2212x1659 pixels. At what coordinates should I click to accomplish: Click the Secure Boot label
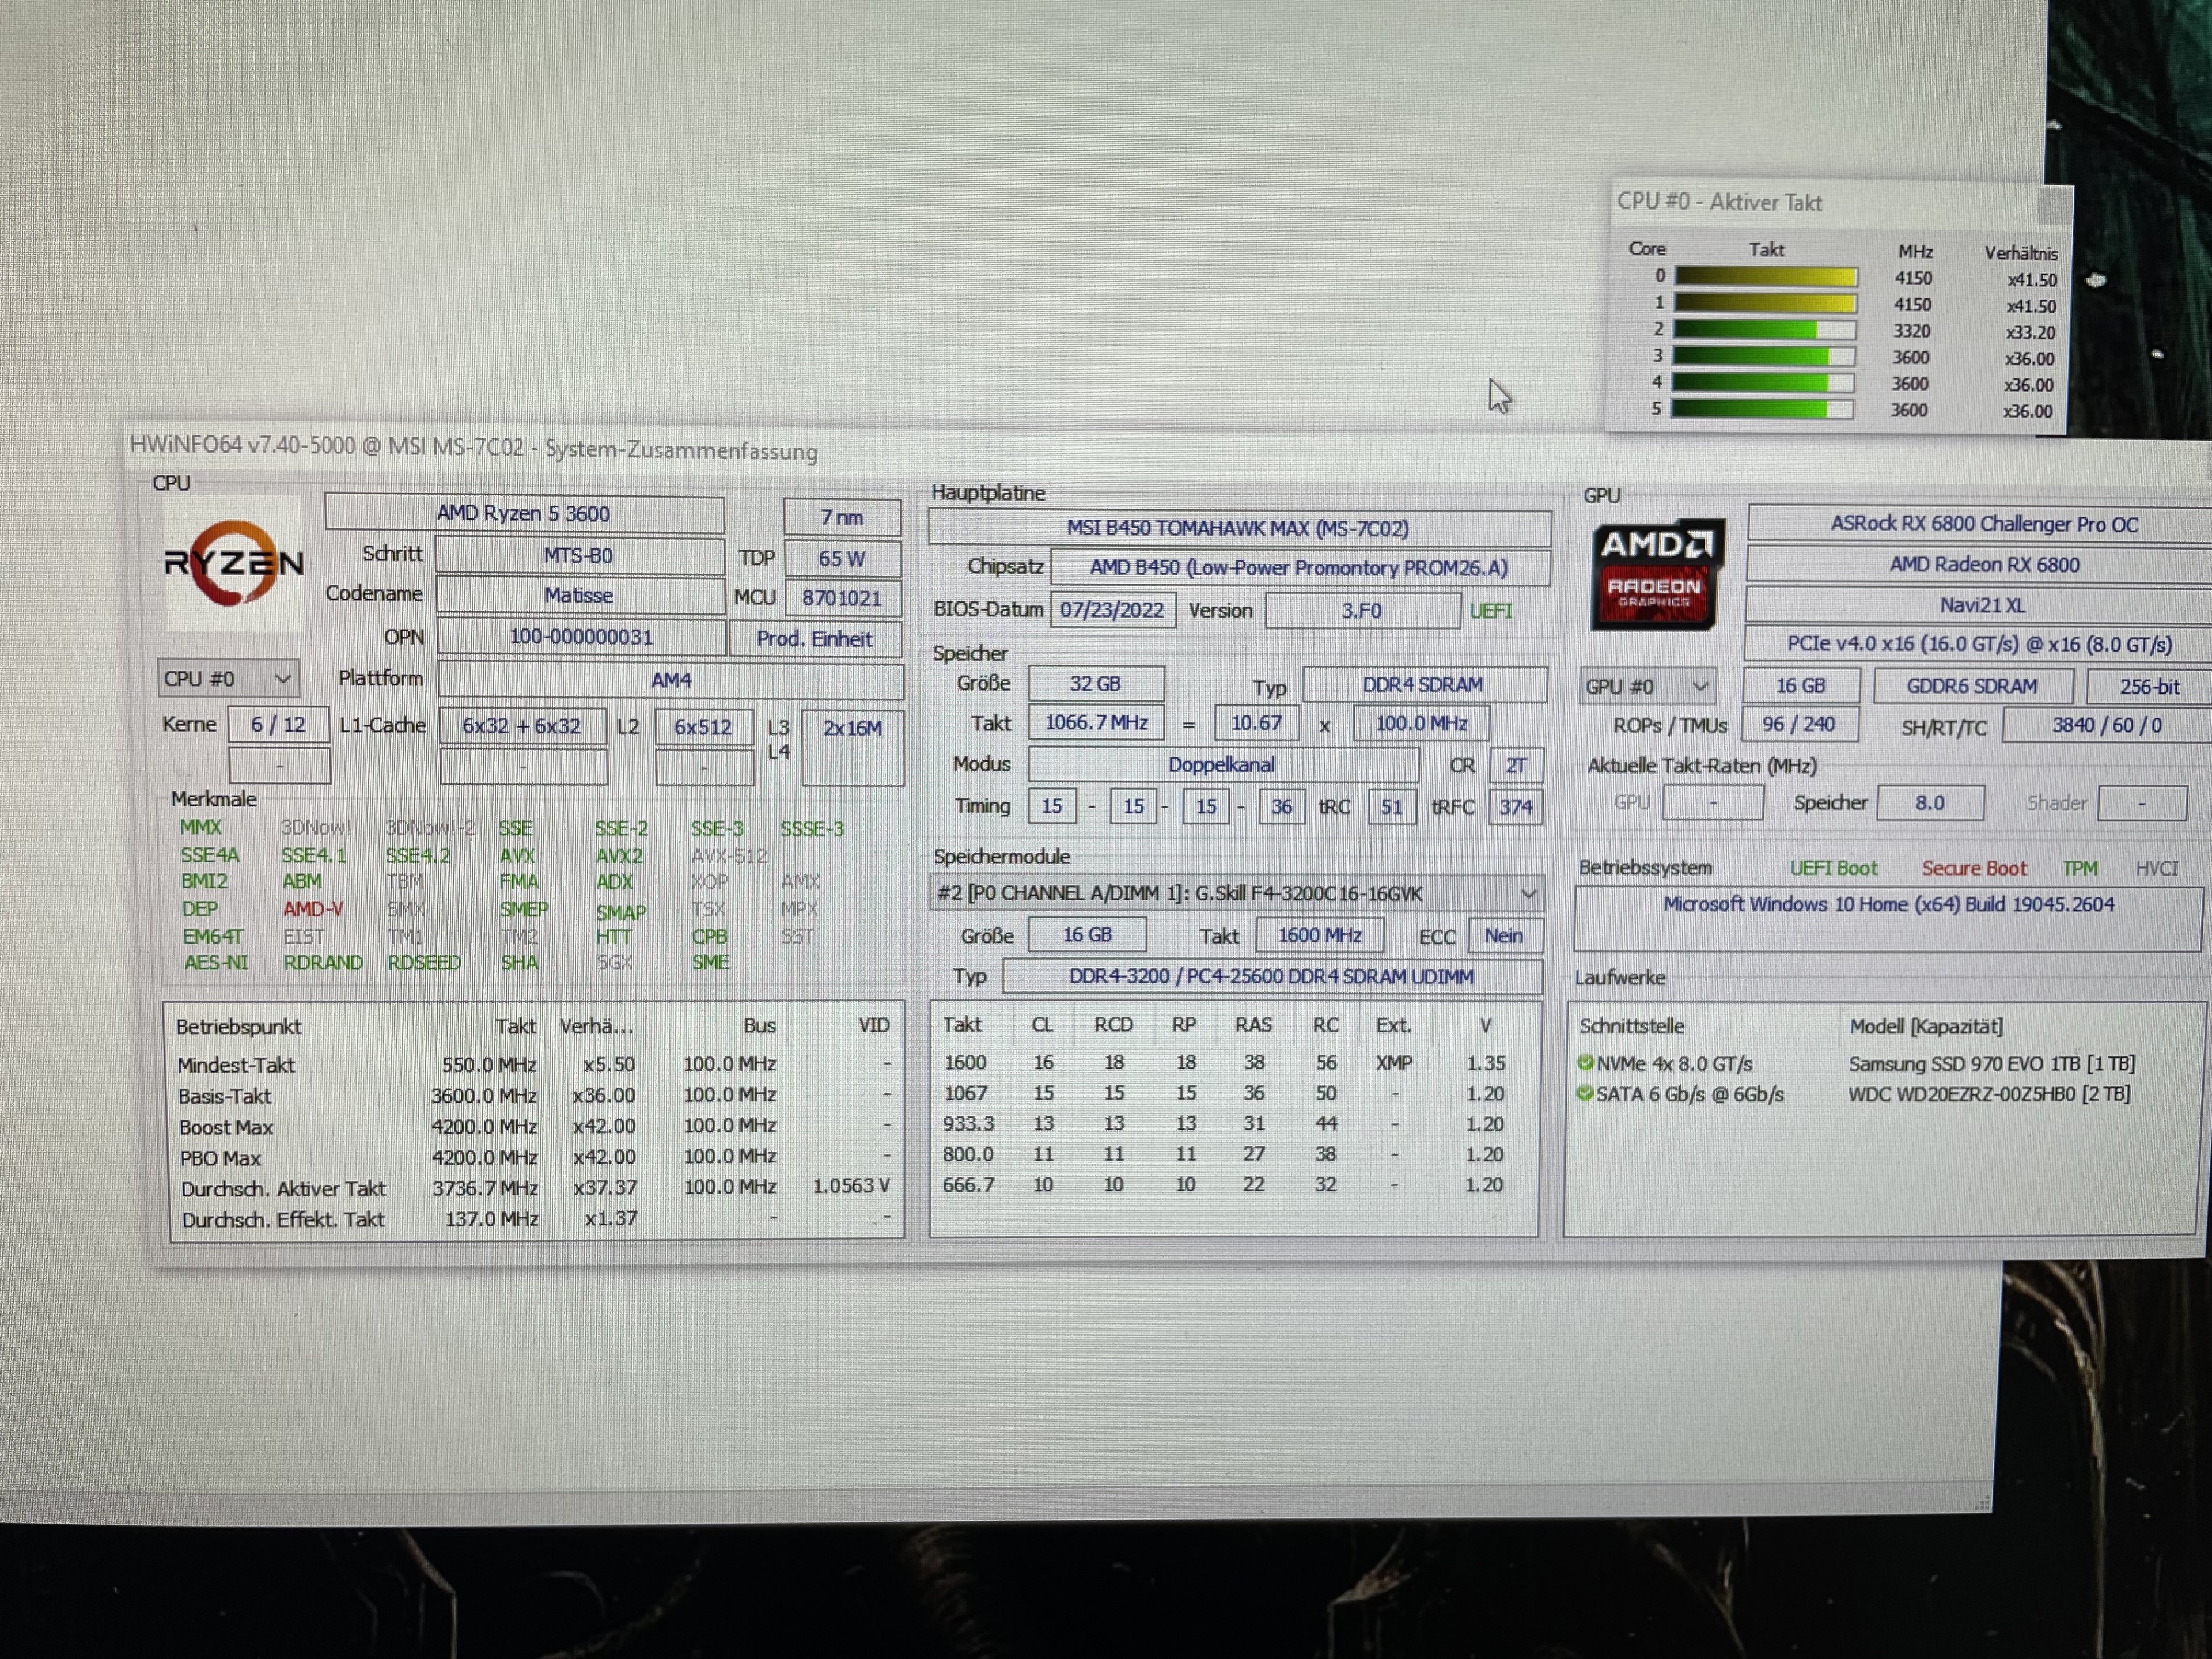1973,868
